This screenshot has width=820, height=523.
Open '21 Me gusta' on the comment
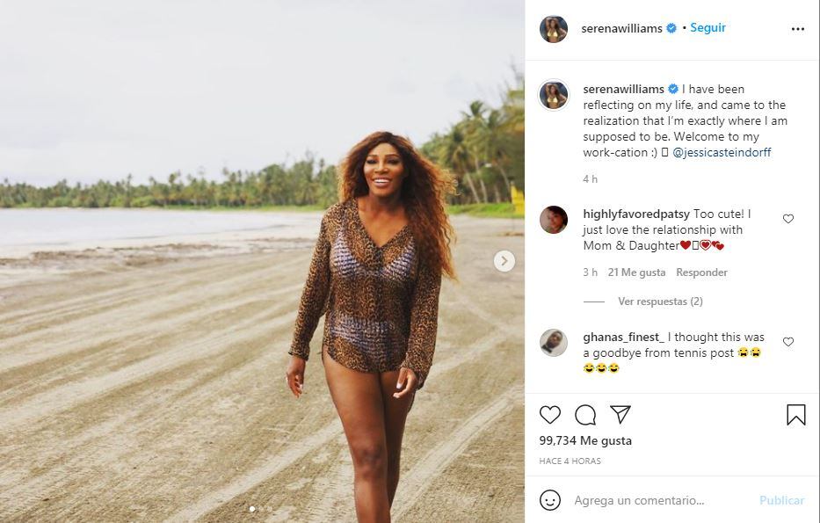point(636,272)
